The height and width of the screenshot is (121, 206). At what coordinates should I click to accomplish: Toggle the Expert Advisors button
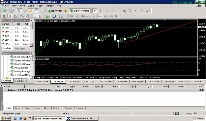[79, 11]
